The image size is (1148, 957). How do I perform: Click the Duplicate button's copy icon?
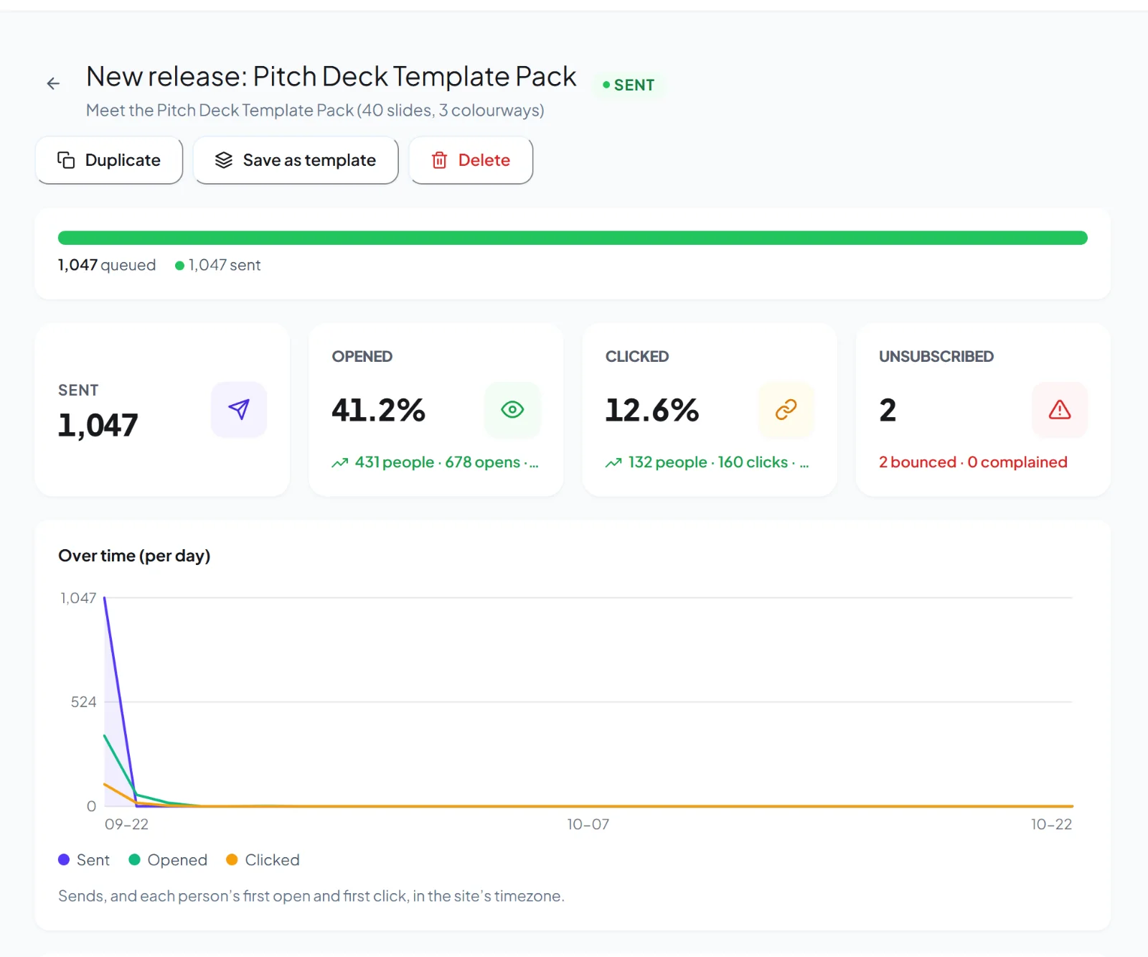click(x=66, y=160)
